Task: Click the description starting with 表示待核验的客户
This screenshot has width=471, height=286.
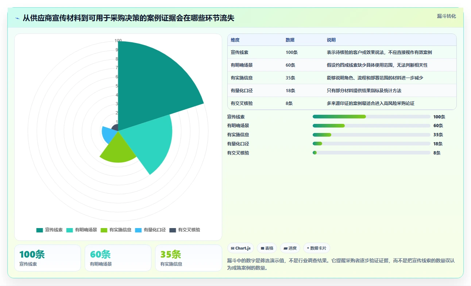Action: (379, 52)
